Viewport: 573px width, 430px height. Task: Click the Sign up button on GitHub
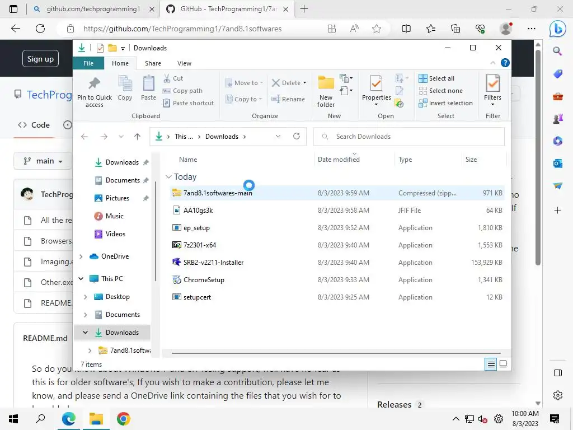point(40,58)
